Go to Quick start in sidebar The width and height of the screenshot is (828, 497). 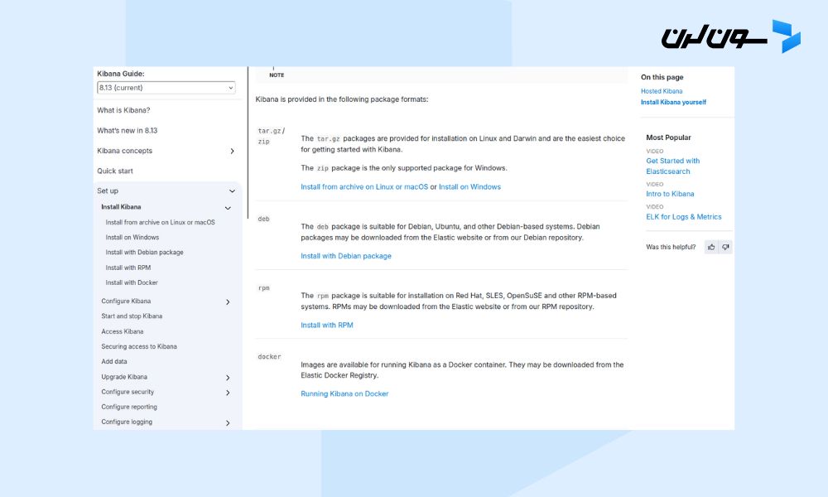click(115, 171)
